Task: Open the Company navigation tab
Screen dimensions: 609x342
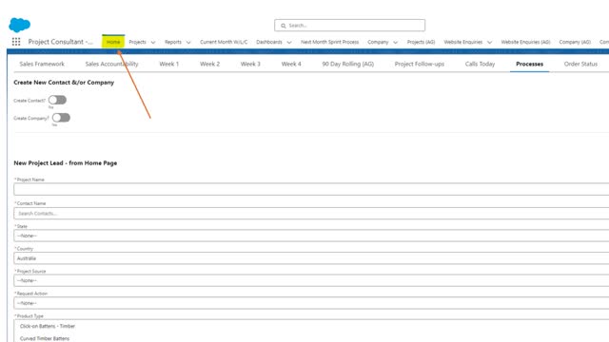Action: (378, 42)
